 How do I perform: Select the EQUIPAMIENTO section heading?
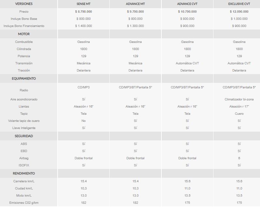tap(24, 79)
